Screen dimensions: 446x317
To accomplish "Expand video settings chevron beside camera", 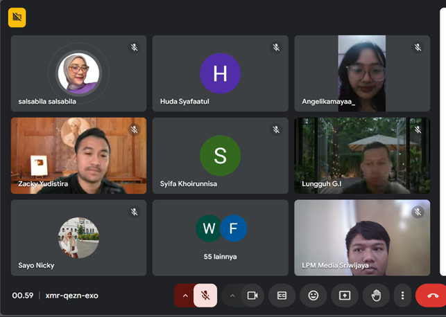I will click(x=232, y=296).
